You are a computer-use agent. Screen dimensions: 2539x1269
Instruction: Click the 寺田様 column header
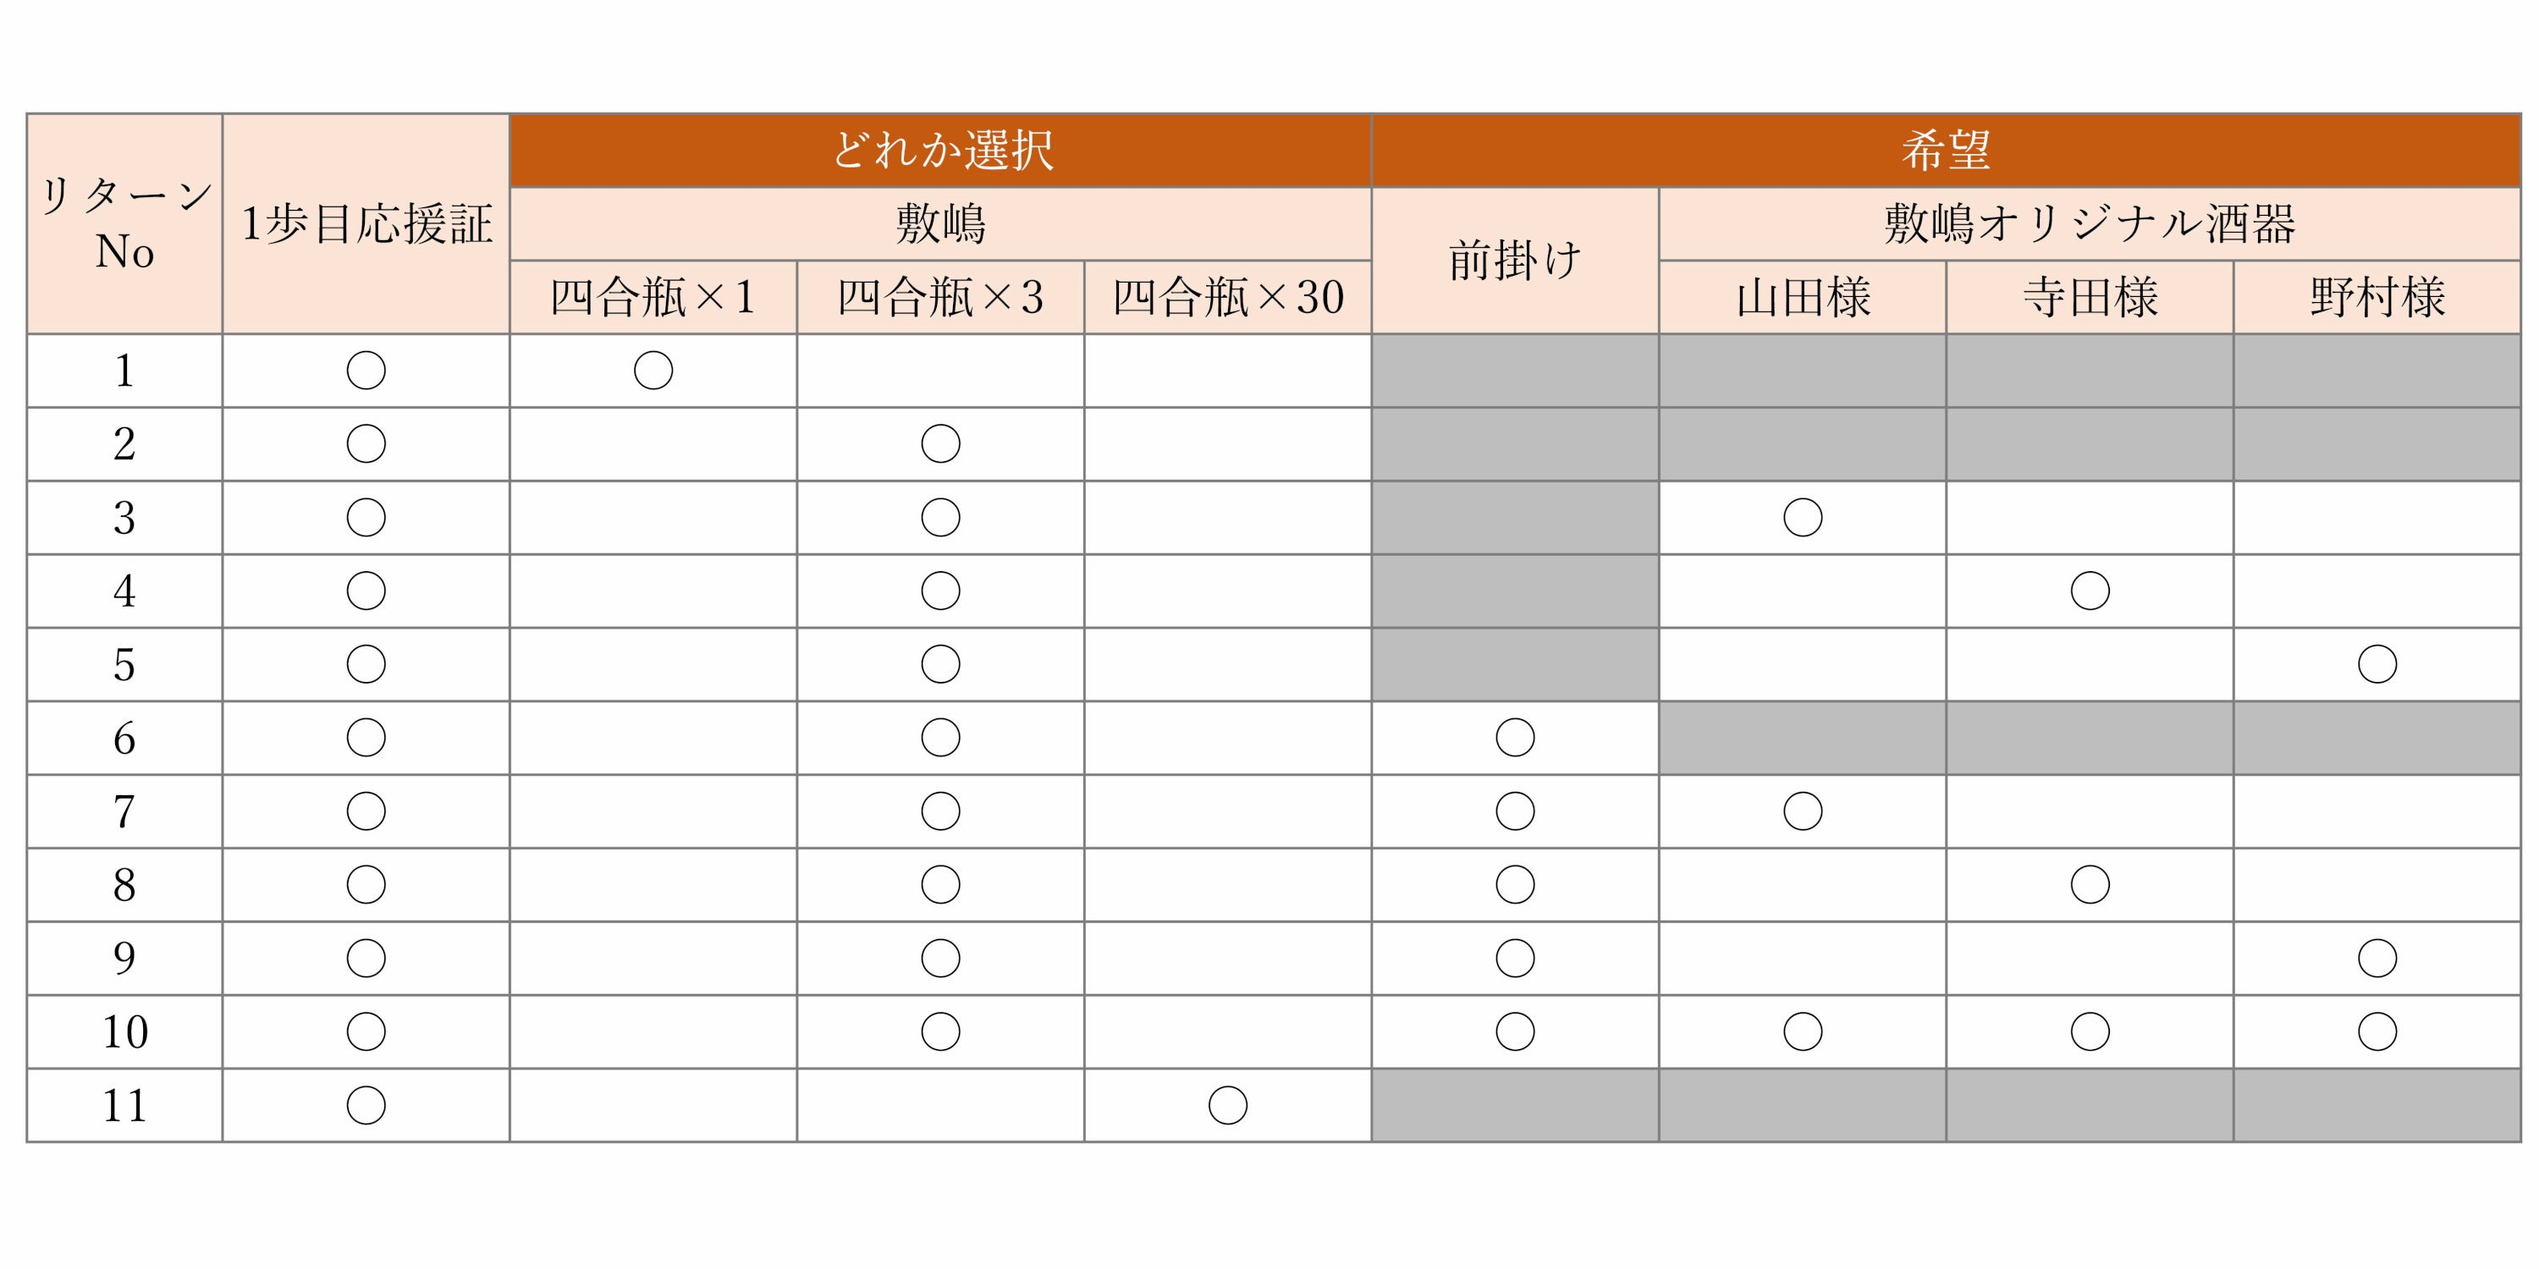(x=2090, y=298)
